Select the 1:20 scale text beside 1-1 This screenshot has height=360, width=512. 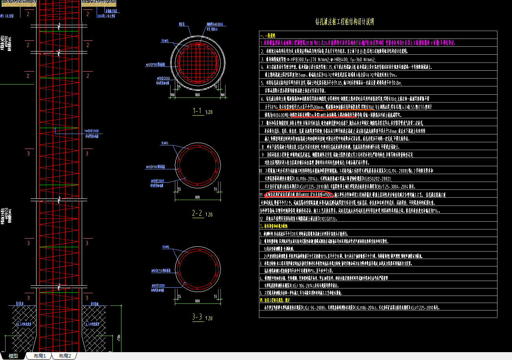[x=209, y=112]
